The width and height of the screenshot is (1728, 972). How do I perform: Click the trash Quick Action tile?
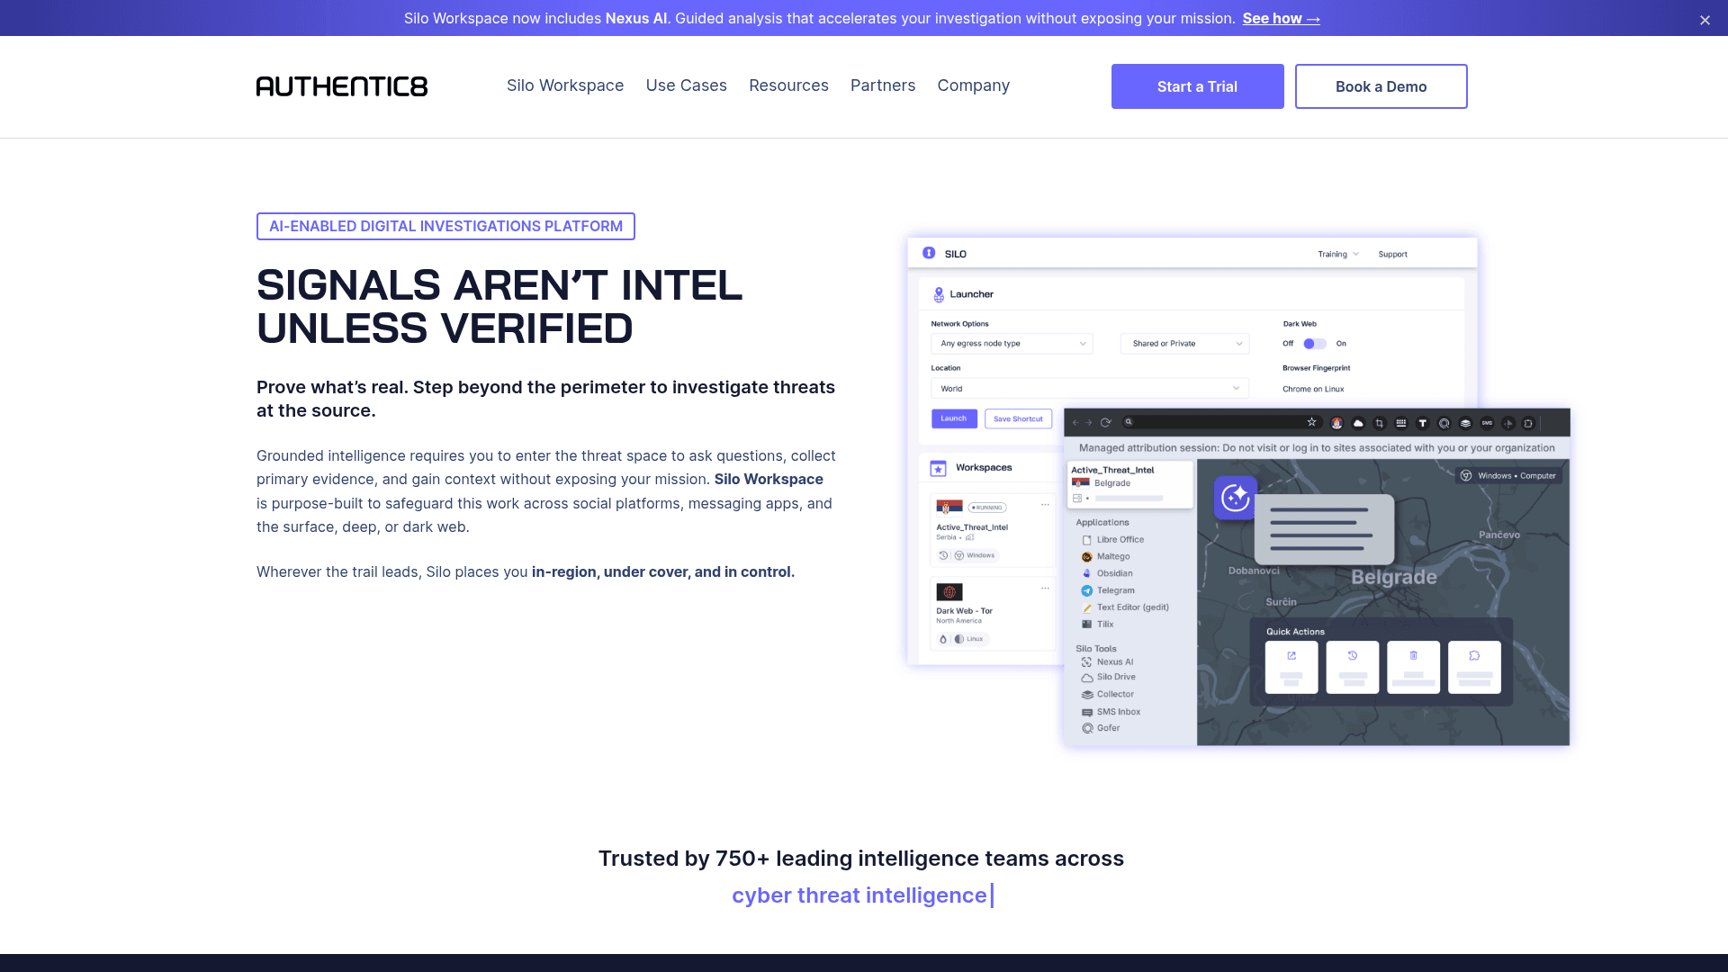1414,667
